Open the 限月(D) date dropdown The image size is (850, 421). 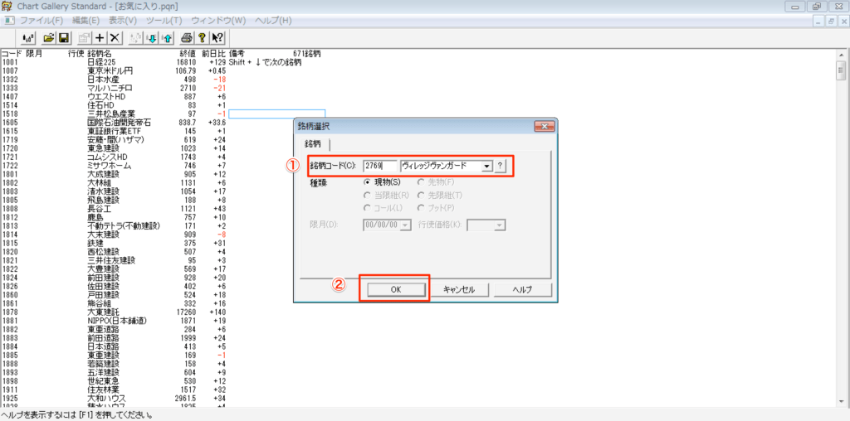coord(406,225)
